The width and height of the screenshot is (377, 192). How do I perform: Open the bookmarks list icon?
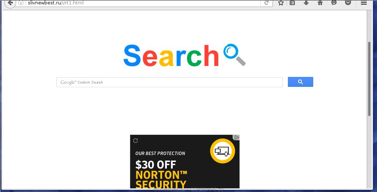pos(292,3)
